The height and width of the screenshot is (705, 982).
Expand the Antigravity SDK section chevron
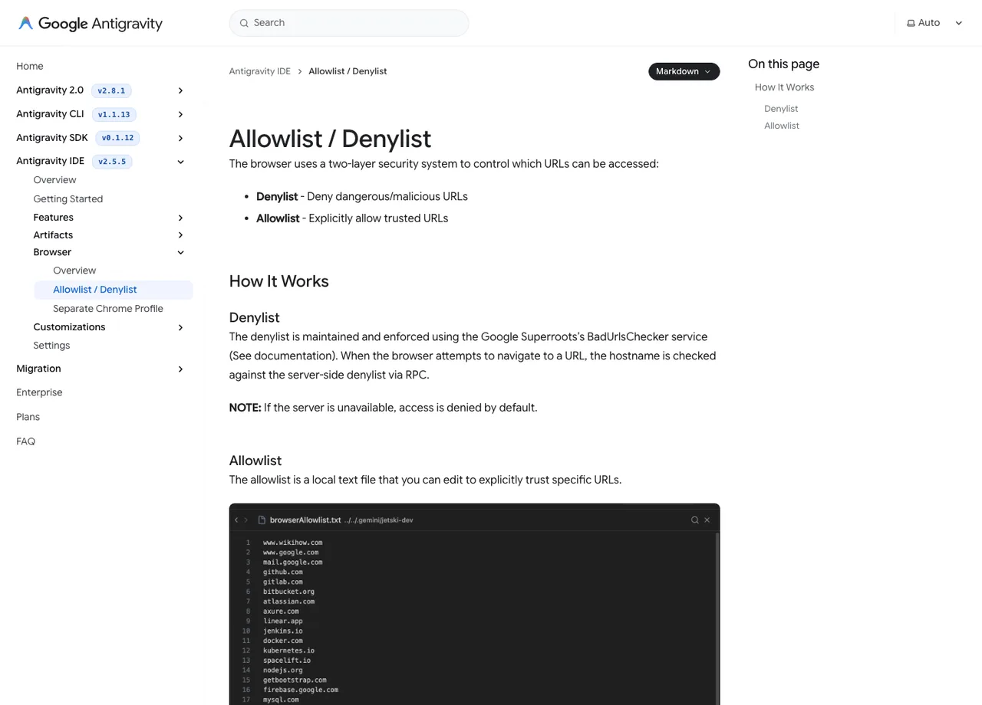[x=180, y=138]
